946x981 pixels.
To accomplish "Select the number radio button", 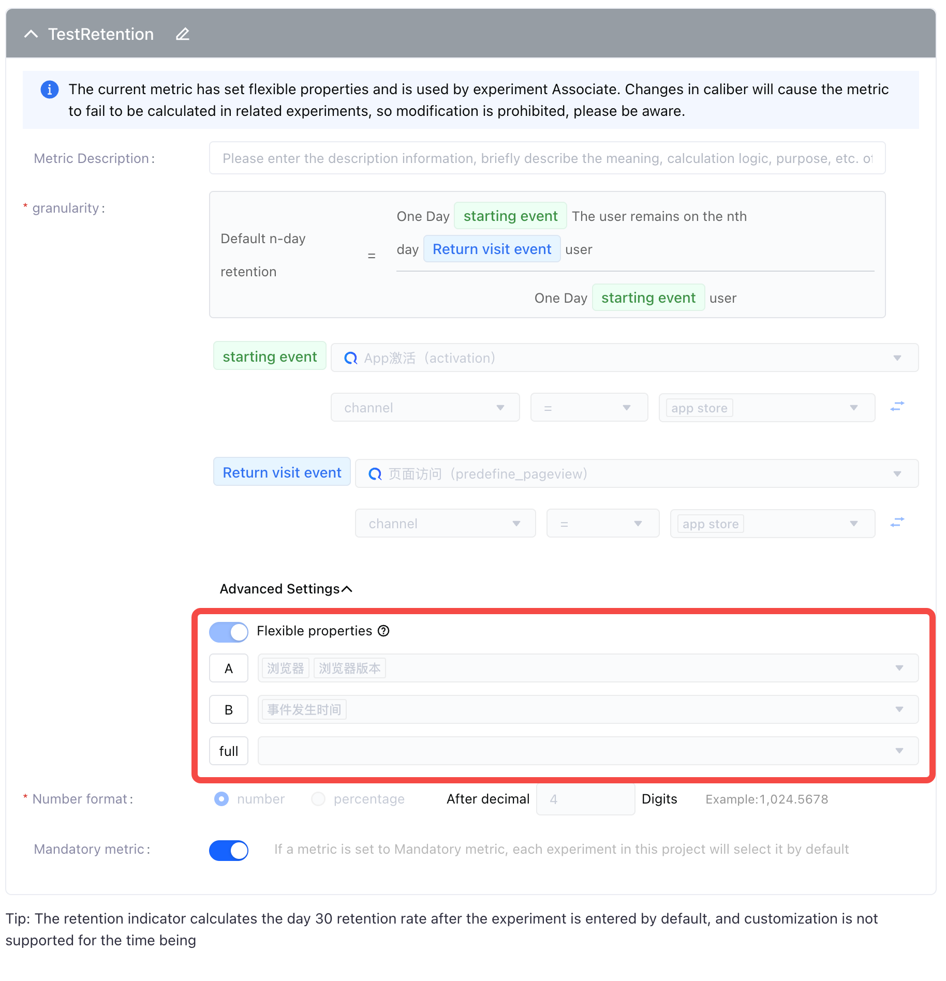I will coord(221,799).
